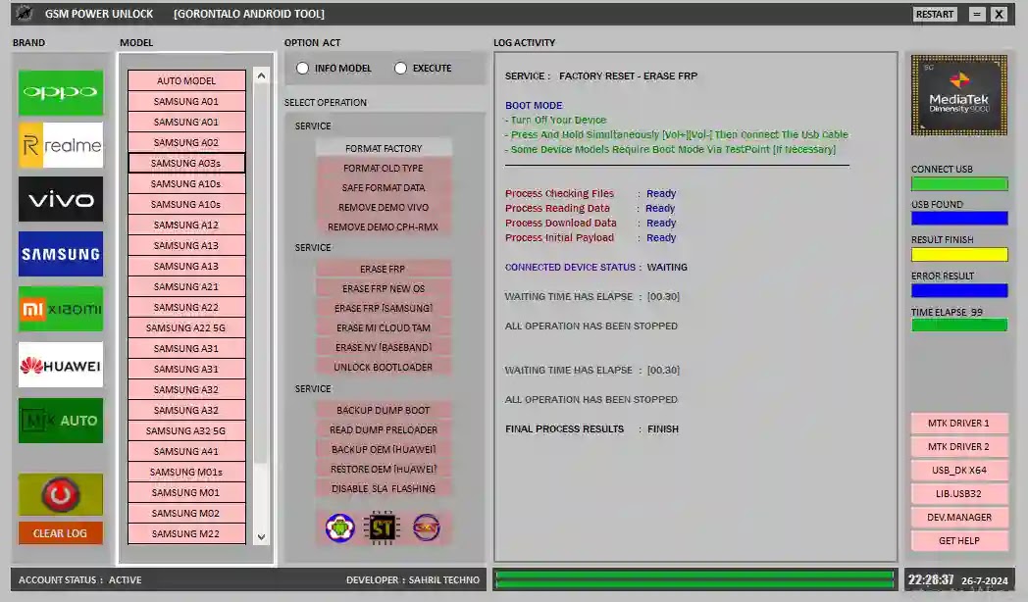Choose DISABLE SLA FLASHING operation
Screen dimensions: 1028x602
(384, 488)
